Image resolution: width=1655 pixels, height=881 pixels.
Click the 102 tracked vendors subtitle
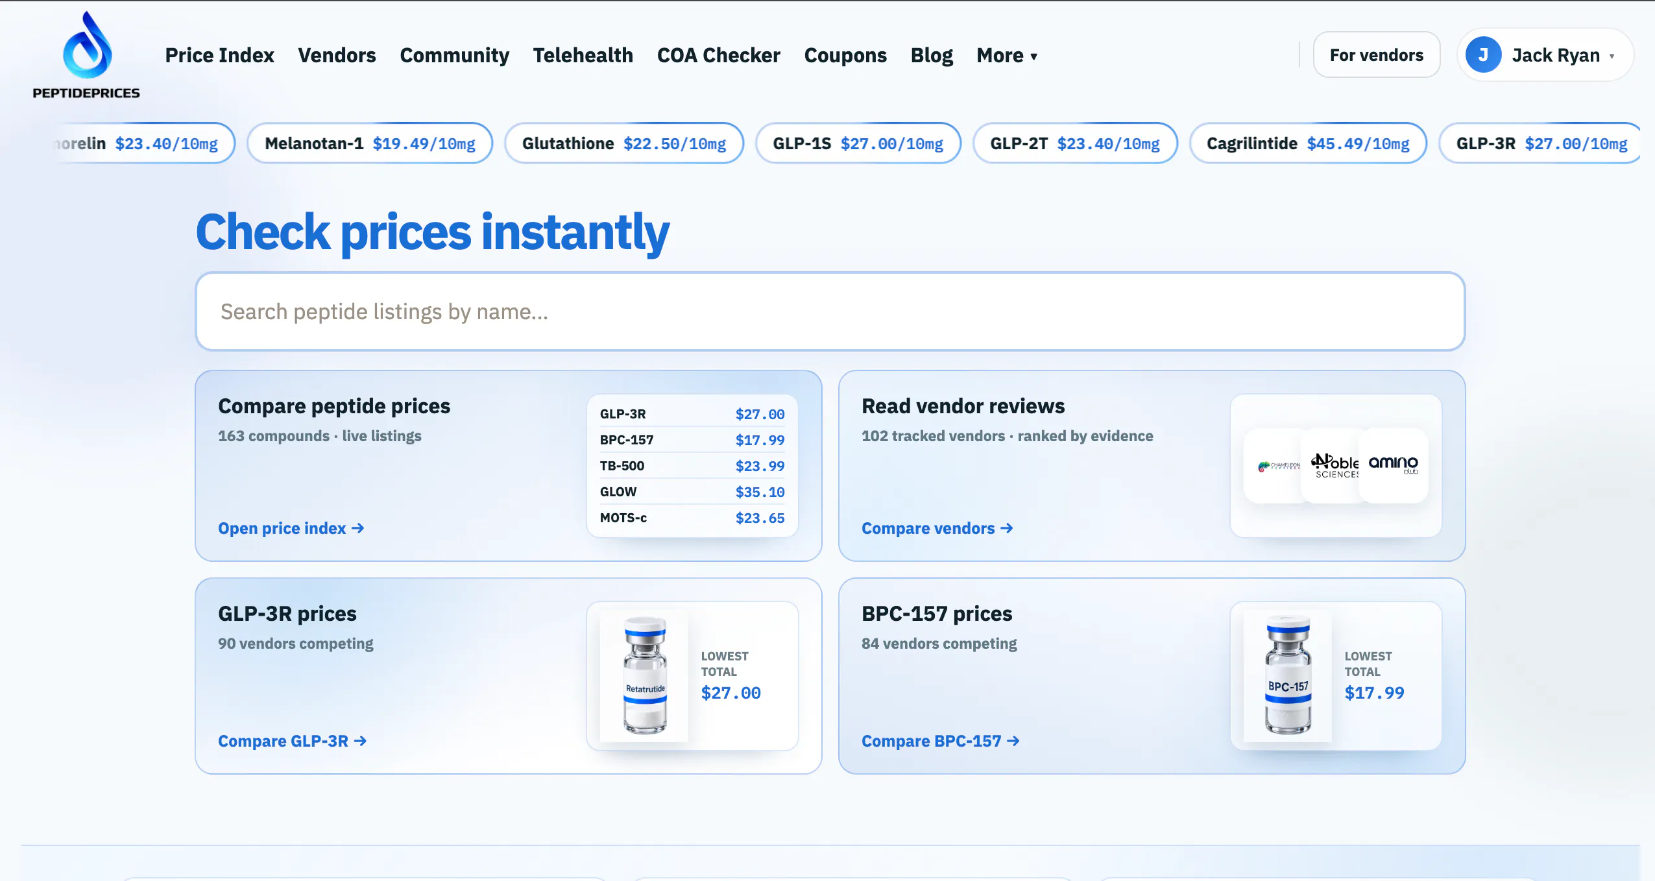(1008, 436)
